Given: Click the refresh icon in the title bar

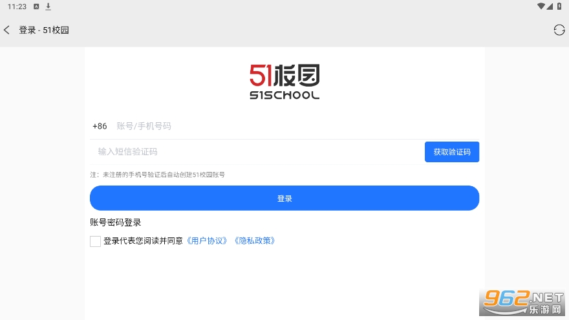Looking at the screenshot, I should pos(559,30).
